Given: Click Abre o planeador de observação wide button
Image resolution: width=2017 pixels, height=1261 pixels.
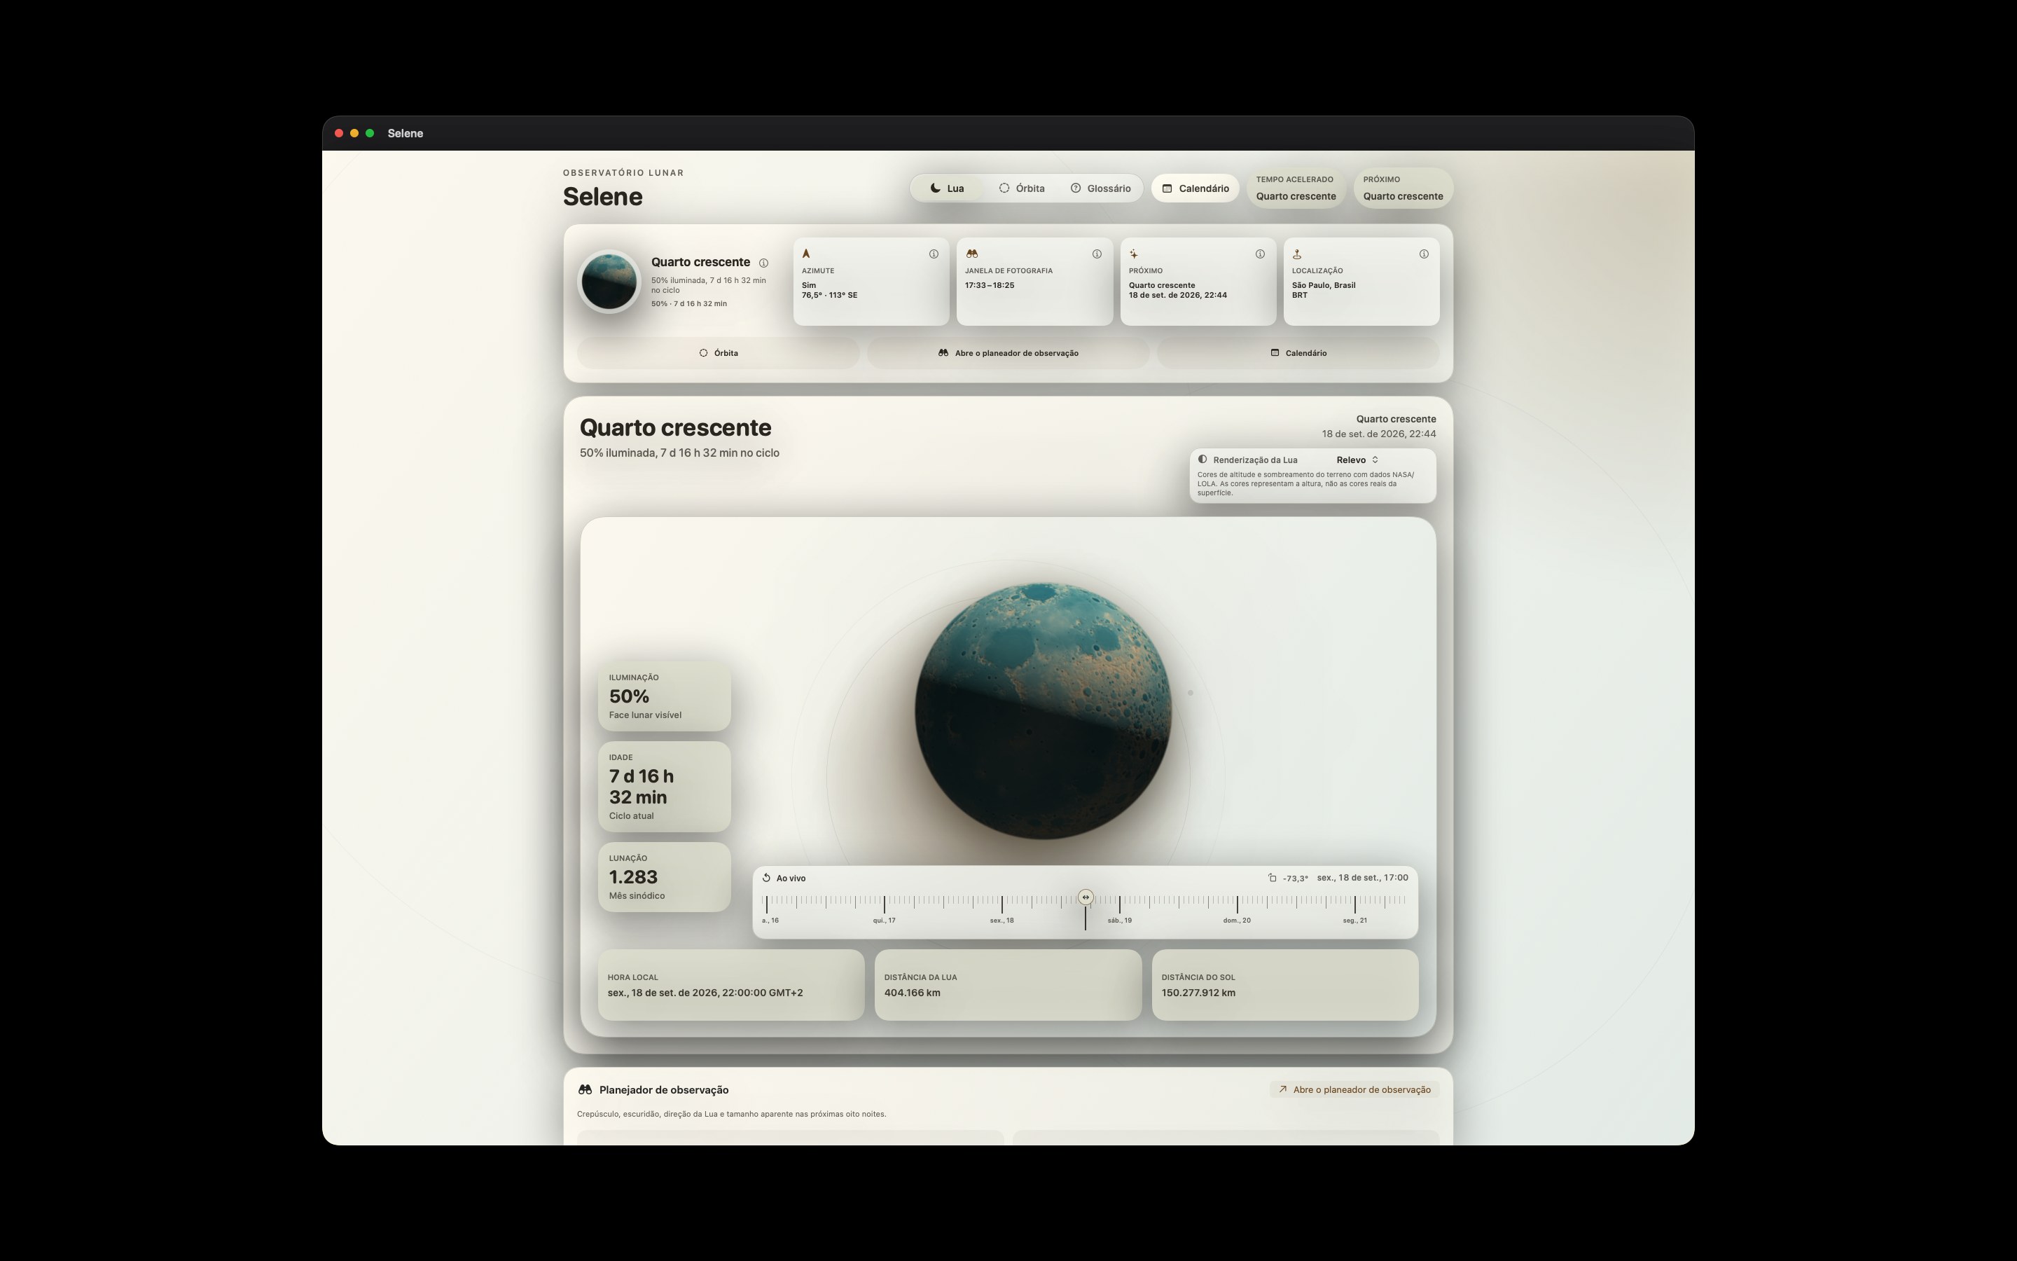Looking at the screenshot, I should coord(1008,353).
